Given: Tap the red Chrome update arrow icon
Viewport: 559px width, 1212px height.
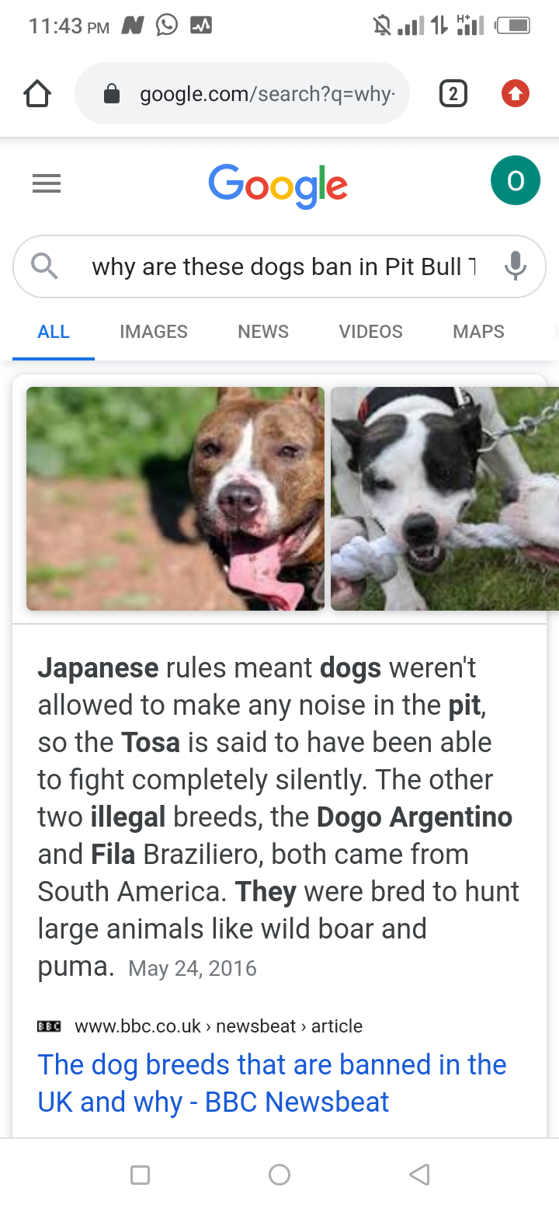Looking at the screenshot, I should tap(515, 95).
